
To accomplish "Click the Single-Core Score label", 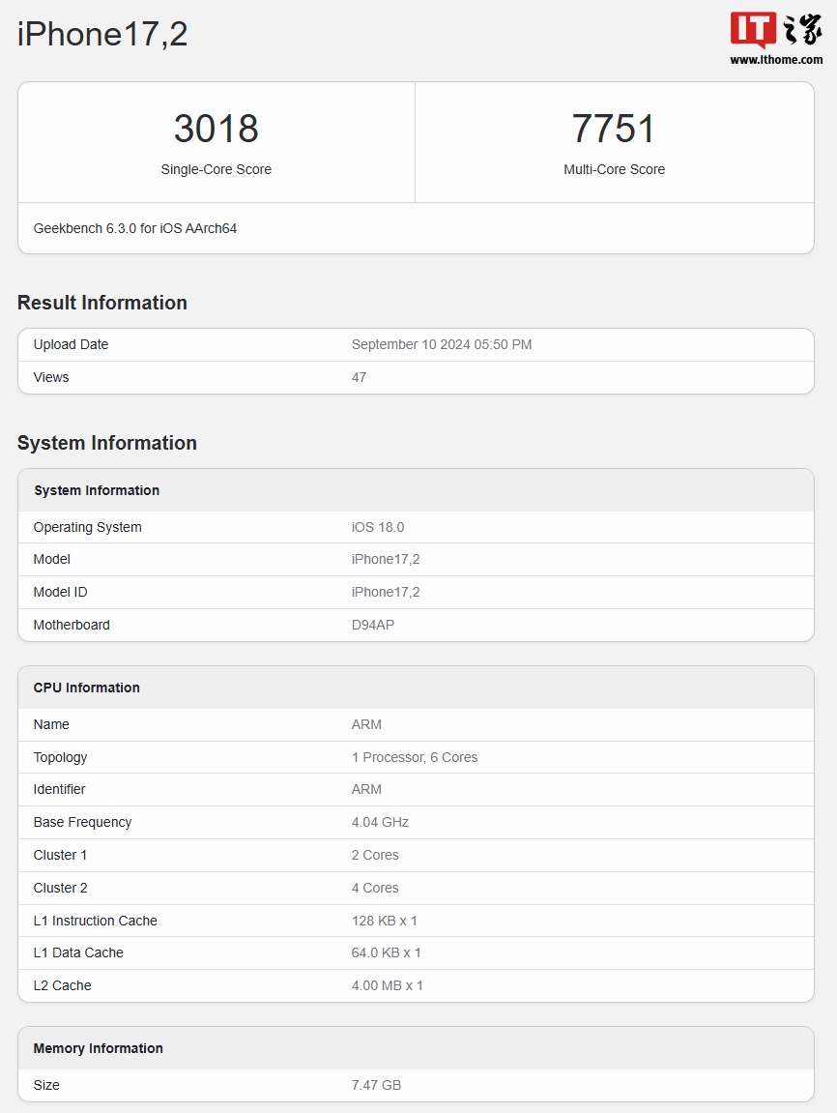I will [216, 169].
